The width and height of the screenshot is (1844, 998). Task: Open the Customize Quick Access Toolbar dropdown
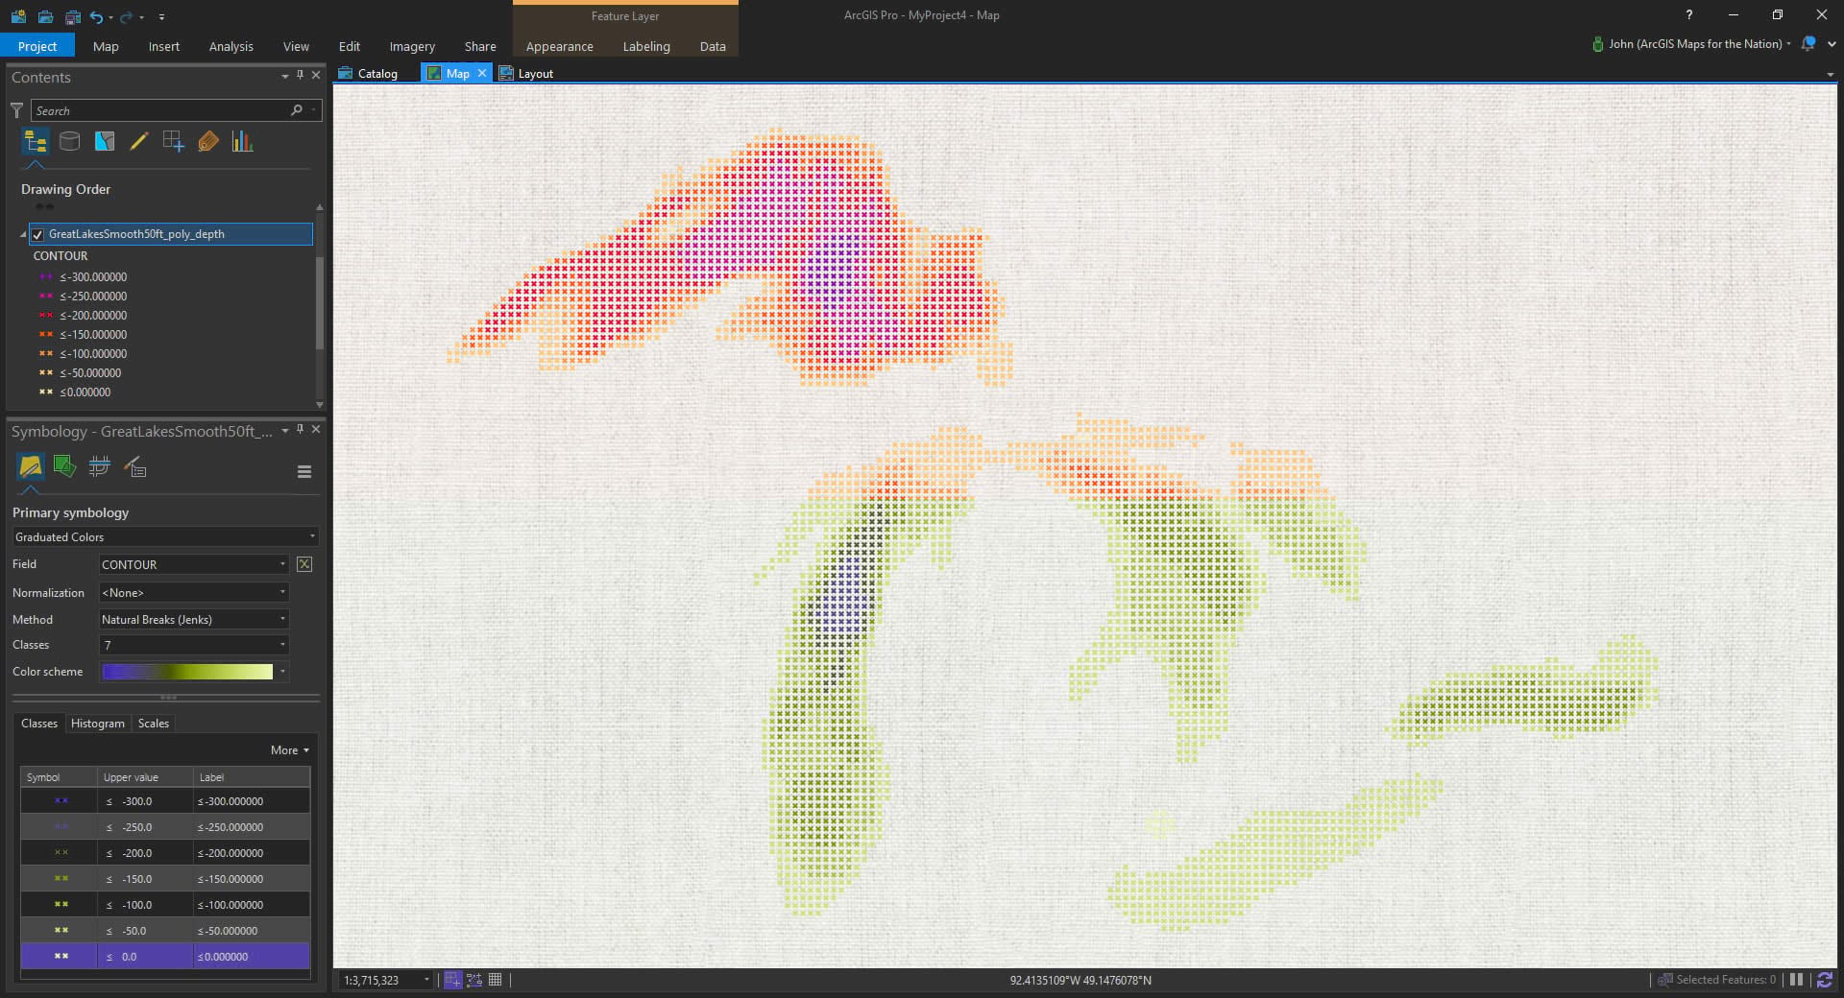click(x=161, y=17)
